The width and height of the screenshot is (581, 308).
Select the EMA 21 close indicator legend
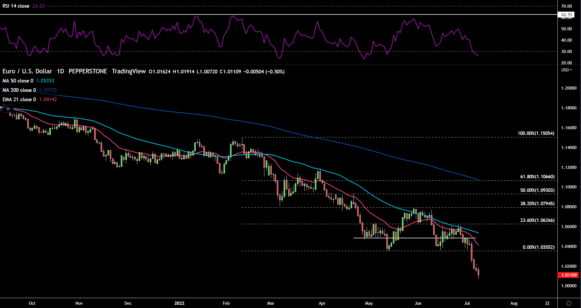[19, 99]
